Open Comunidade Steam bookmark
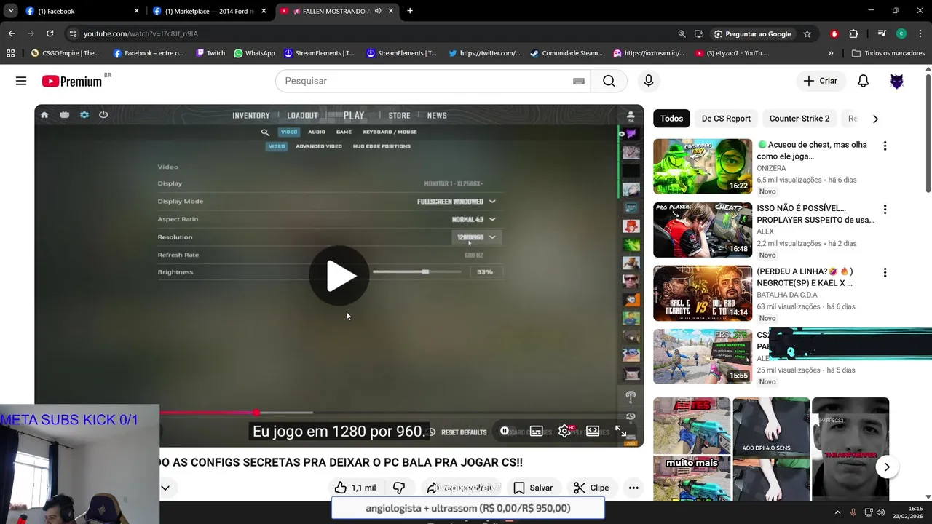Screen dimensions: 932x524 pyautogui.click(x=566, y=53)
